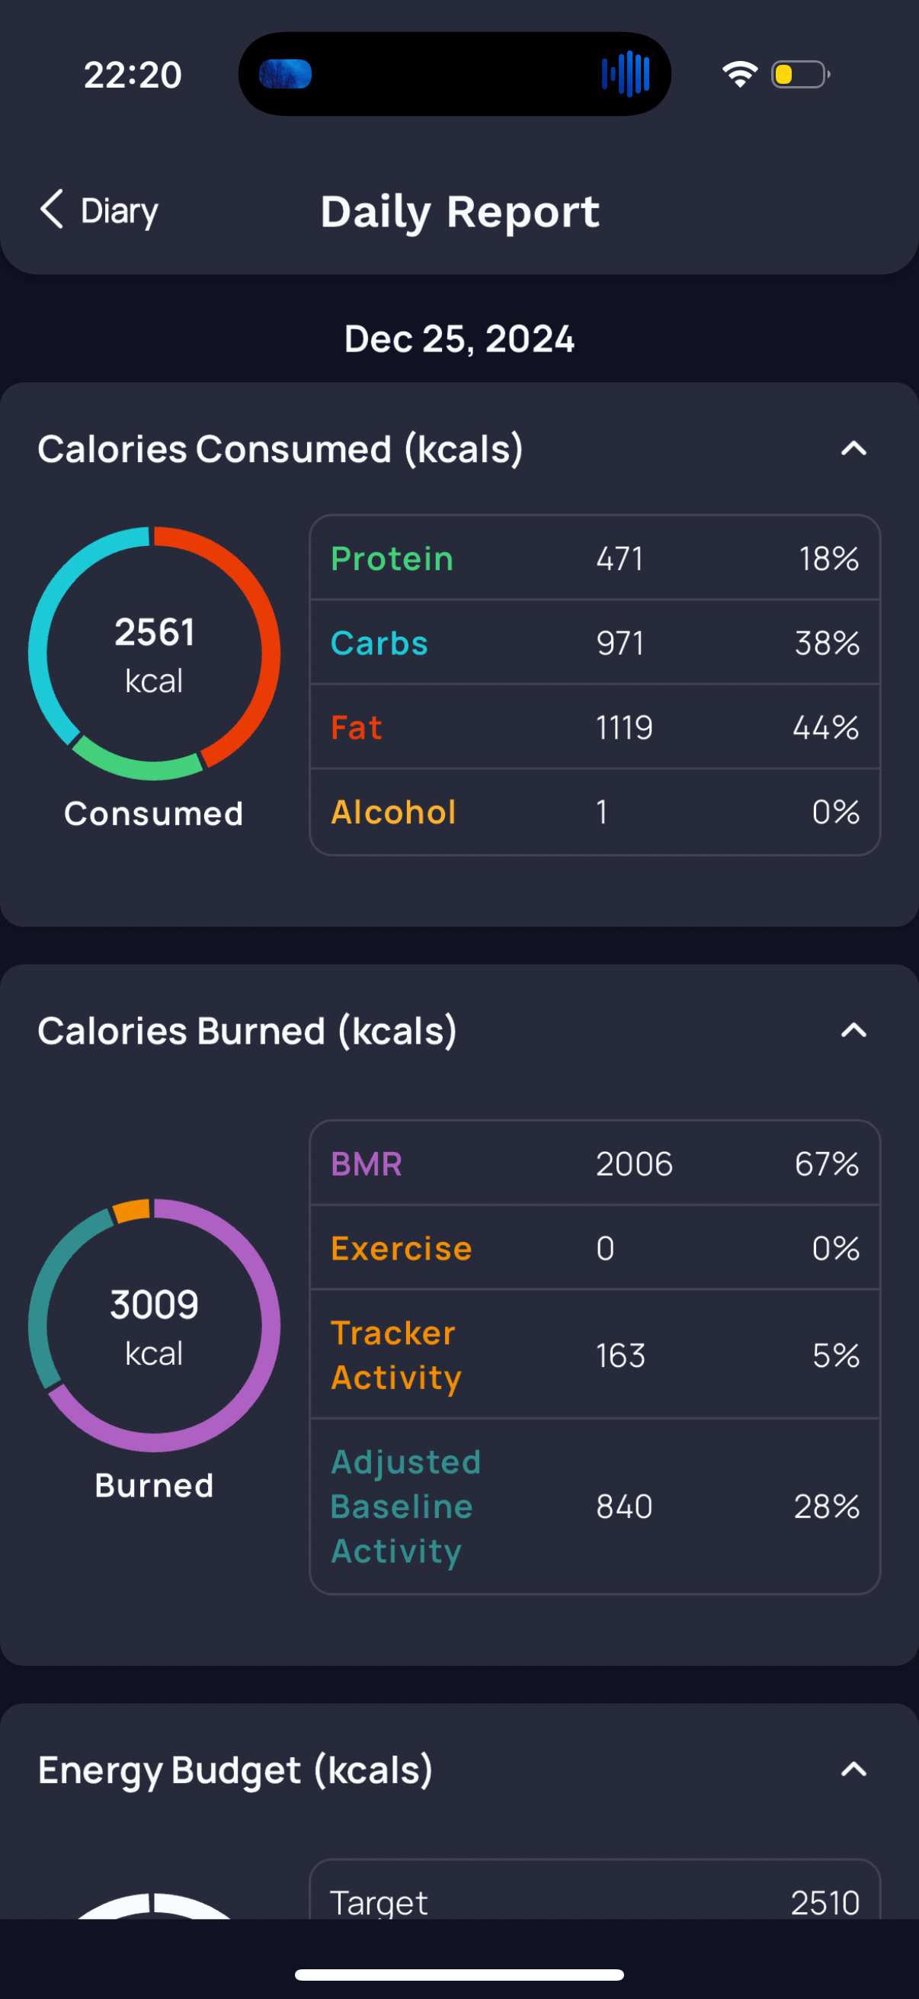Tap the battery indicator icon
Viewport: 919px width, 1999px height.
[801, 75]
